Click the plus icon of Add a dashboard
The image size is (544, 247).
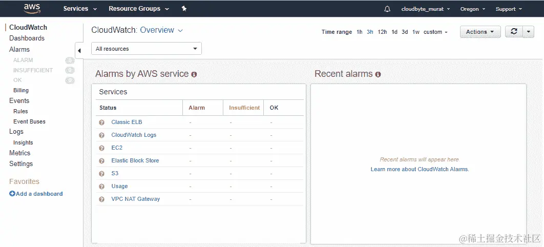point(12,194)
